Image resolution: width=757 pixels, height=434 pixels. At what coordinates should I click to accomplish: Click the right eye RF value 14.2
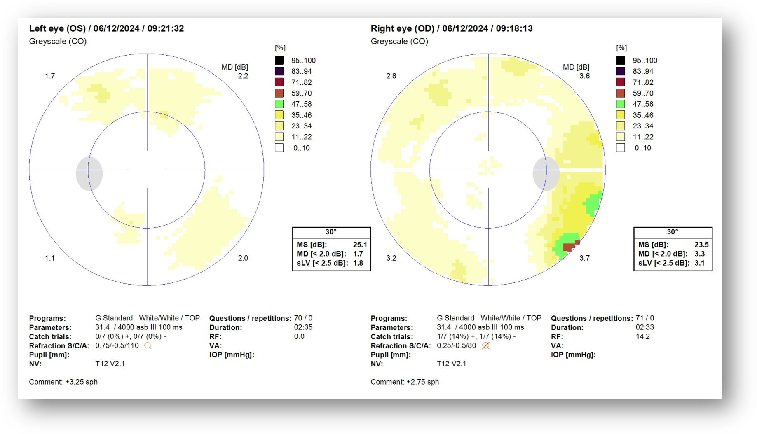tap(642, 336)
